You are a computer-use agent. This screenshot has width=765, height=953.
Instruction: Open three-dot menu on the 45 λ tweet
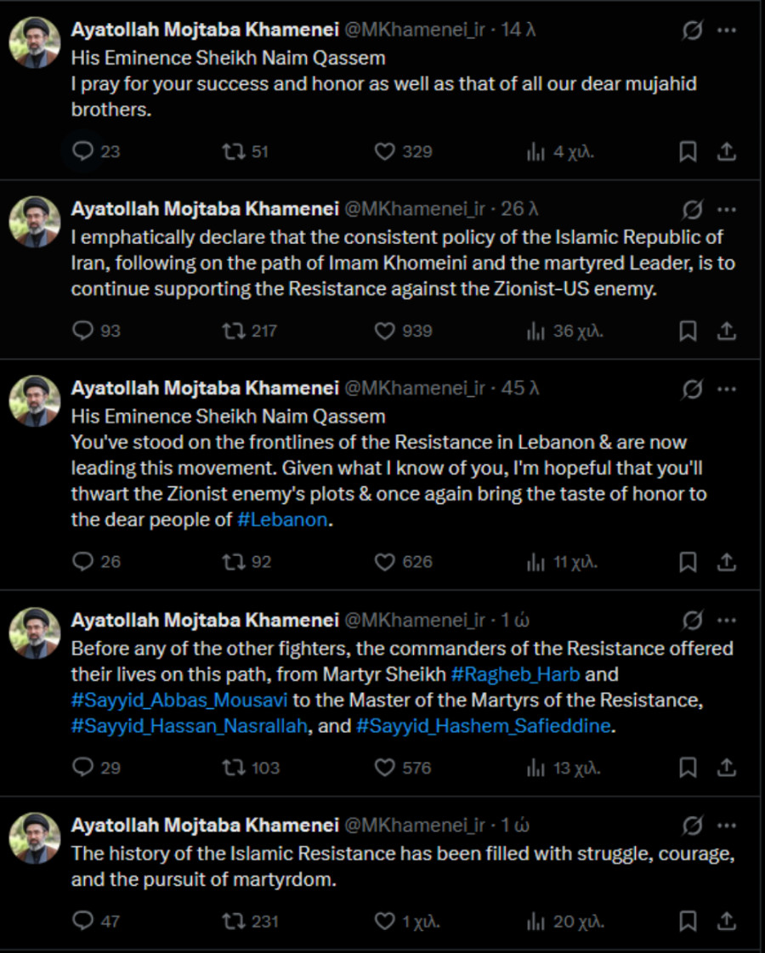727,389
